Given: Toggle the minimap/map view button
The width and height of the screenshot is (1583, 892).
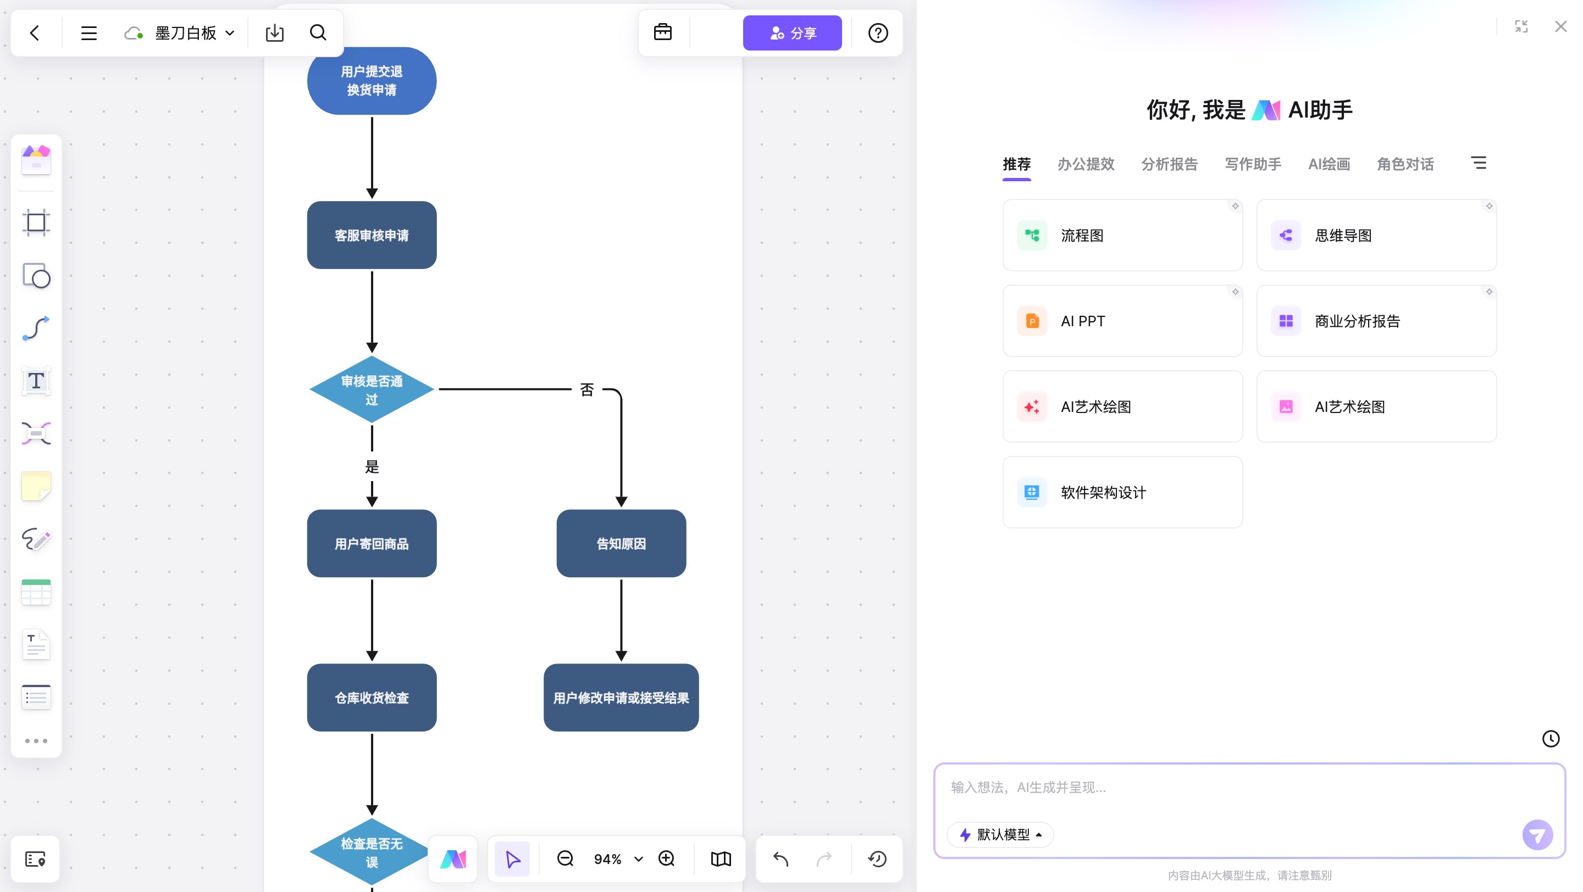Looking at the screenshot, I should [x=720, y=858].
